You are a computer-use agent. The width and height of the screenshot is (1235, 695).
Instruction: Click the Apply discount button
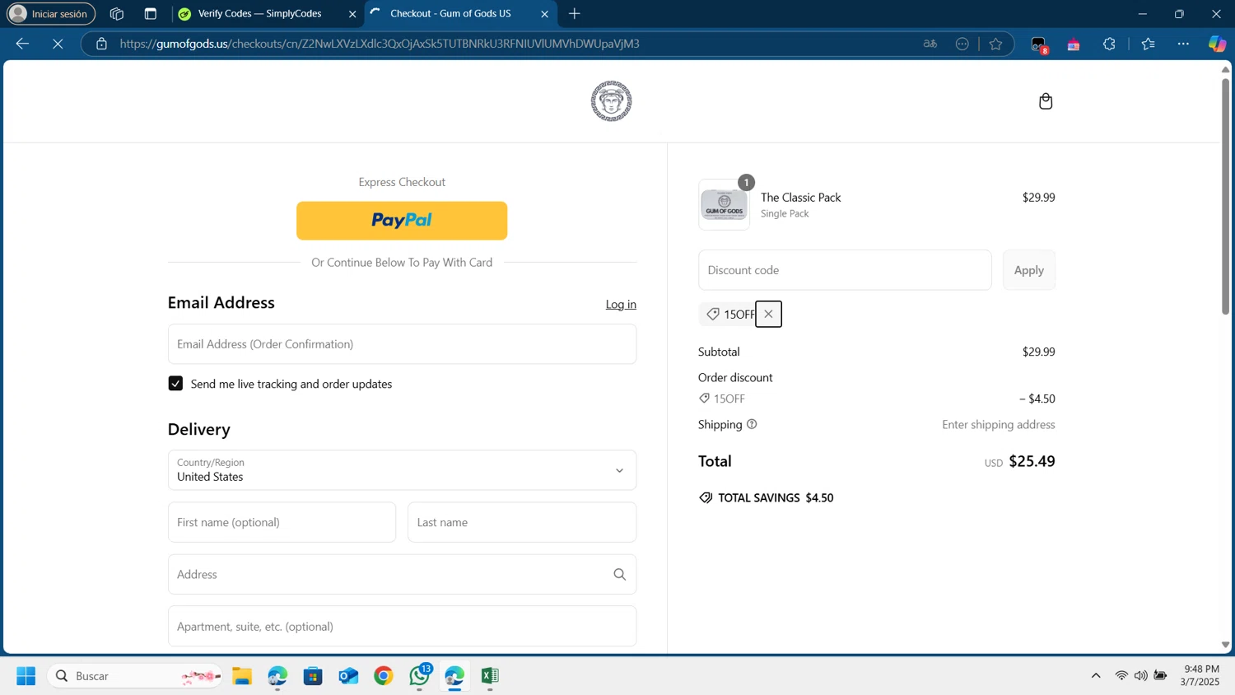pyautogui.click(x=1028, y=270)
